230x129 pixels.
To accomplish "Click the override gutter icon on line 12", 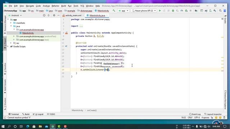I will pyautogui.click(x=66, y=46).
